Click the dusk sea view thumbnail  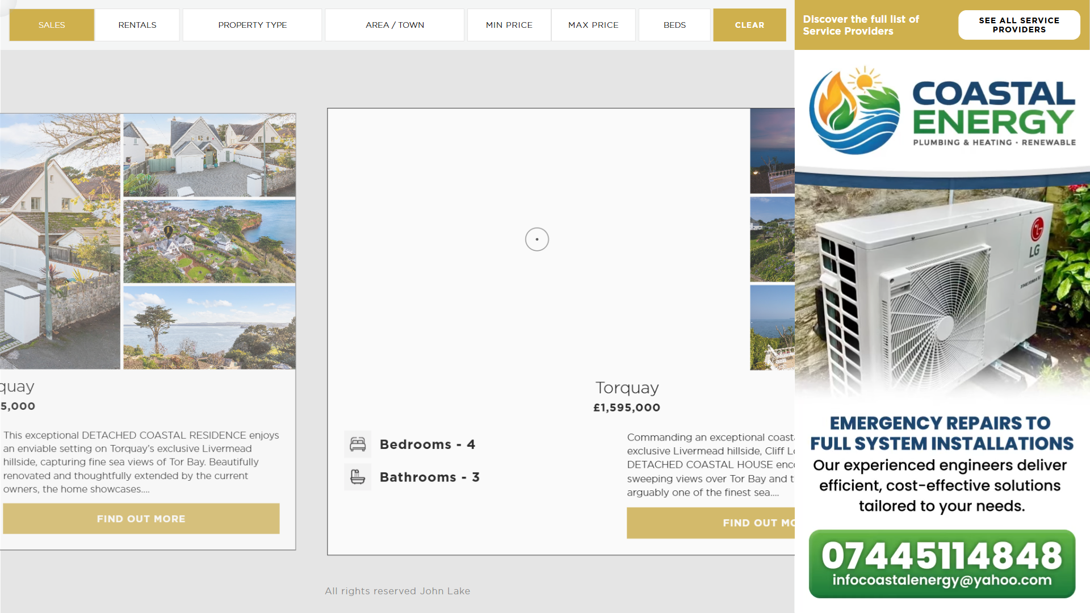[x=772, y=152]
